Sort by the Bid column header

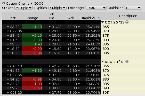coord(52,18)
